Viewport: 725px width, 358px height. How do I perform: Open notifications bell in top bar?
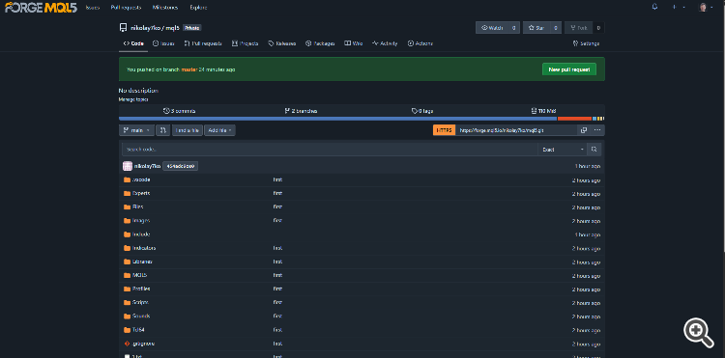[x=654, y=7]
